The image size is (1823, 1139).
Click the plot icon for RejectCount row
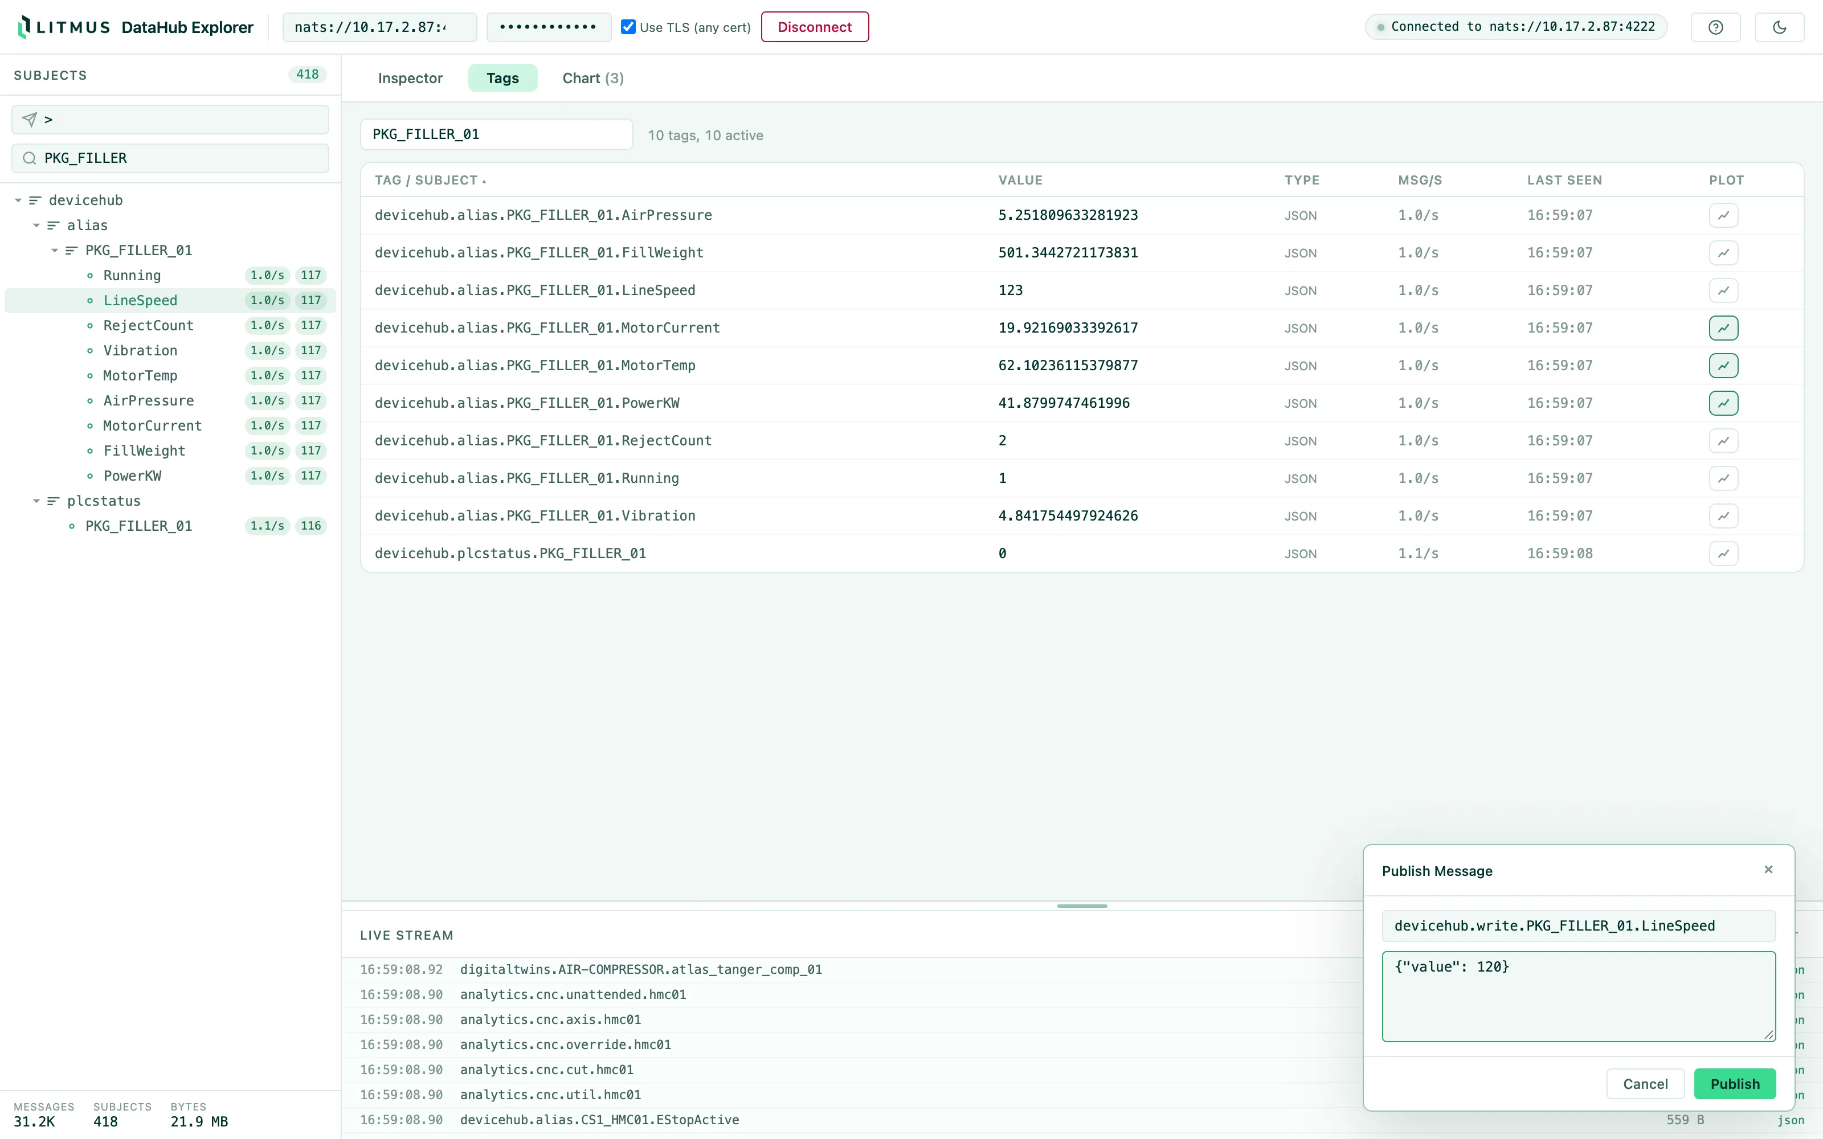pos(1723,441)
